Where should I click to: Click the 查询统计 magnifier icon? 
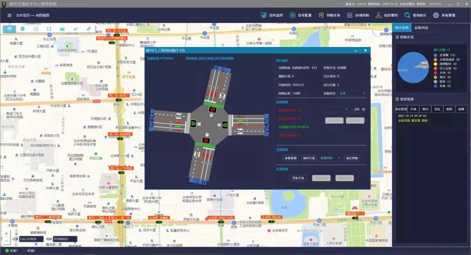coord(407,15)
